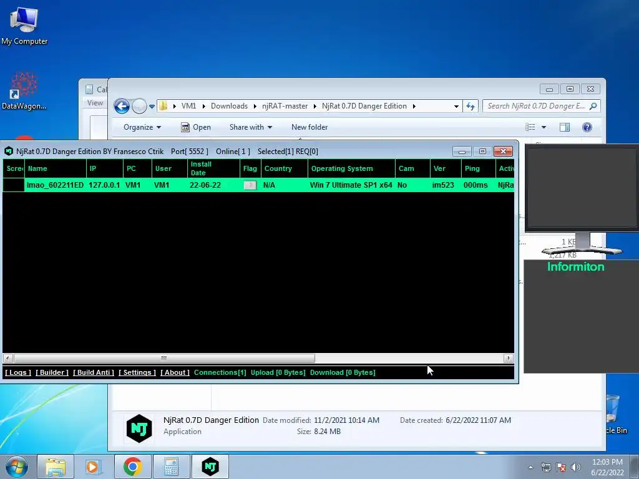Expand the breadcrumb arrow after VM1
Image resolution: width=639 pixels, height=479 pixels.
point(204,106)
